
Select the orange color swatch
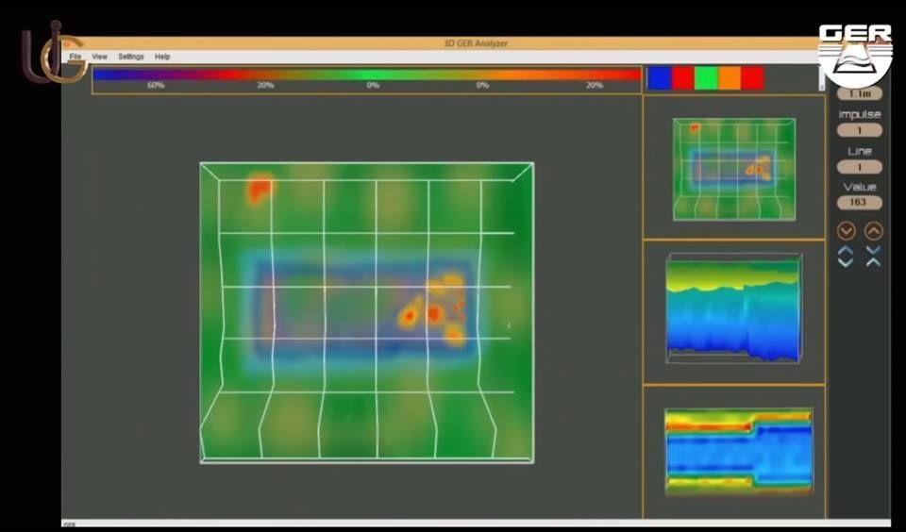(730, 78)
